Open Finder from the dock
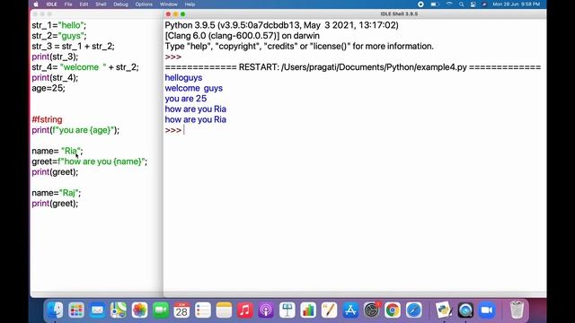Image resolution: width=575 pixels, height=323 pixels. point(56,310)
